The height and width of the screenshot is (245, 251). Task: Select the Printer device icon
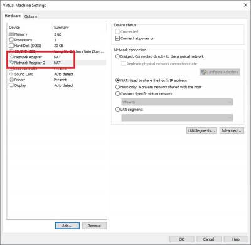[x=11, y=80]
